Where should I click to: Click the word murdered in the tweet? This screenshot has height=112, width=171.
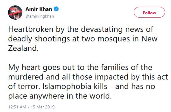coord(26,77)
